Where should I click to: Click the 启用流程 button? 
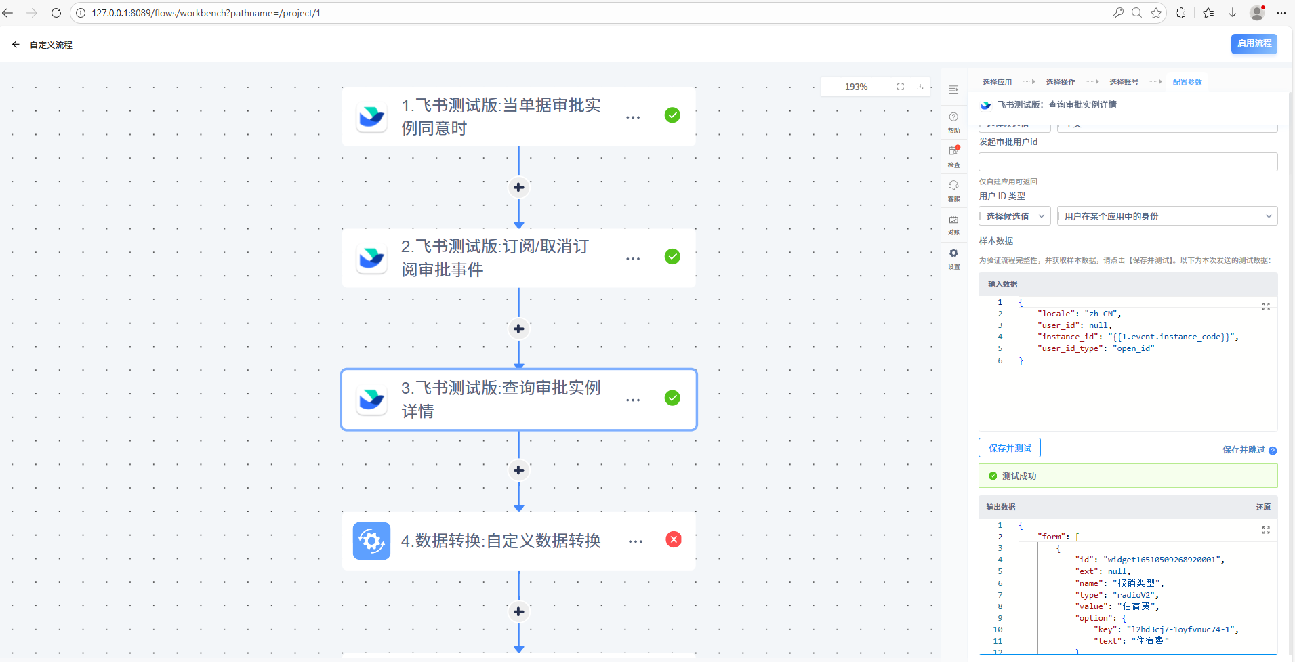(1254, 43)
